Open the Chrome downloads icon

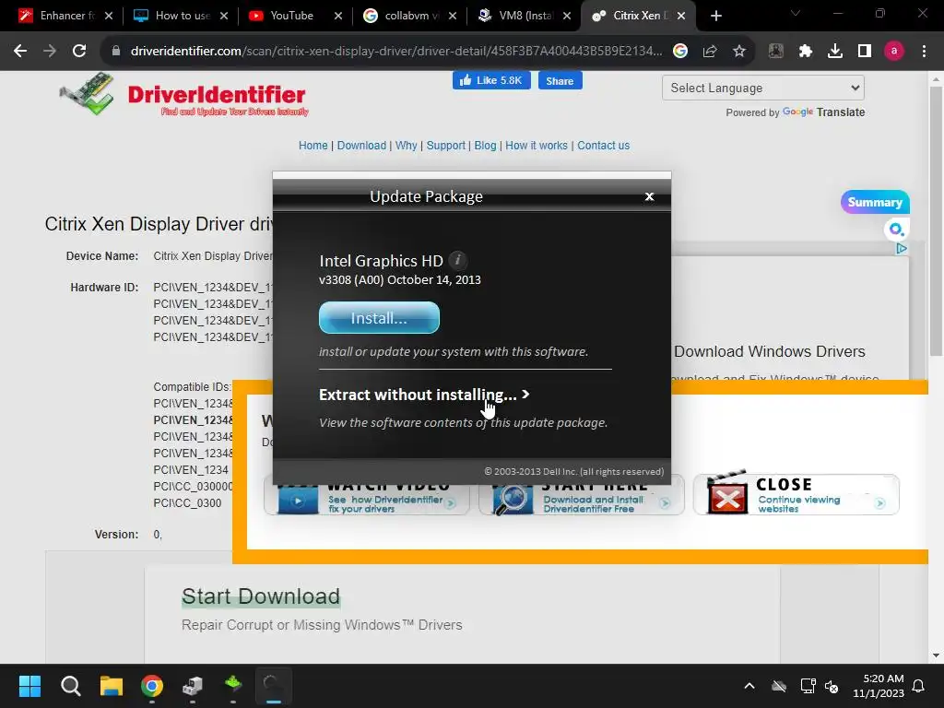click(835, 52)
